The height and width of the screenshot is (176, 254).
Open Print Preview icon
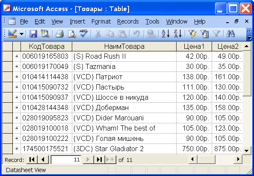pyautogui.click(x=71, y=34)
